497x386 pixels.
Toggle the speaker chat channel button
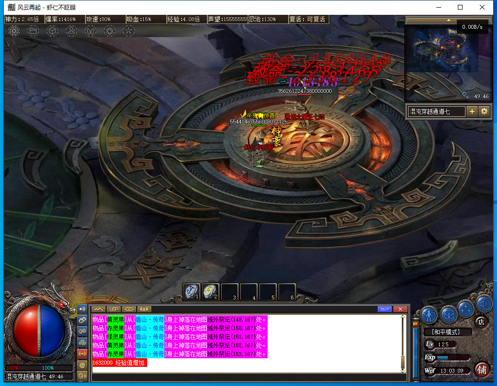tap(82, 309)
